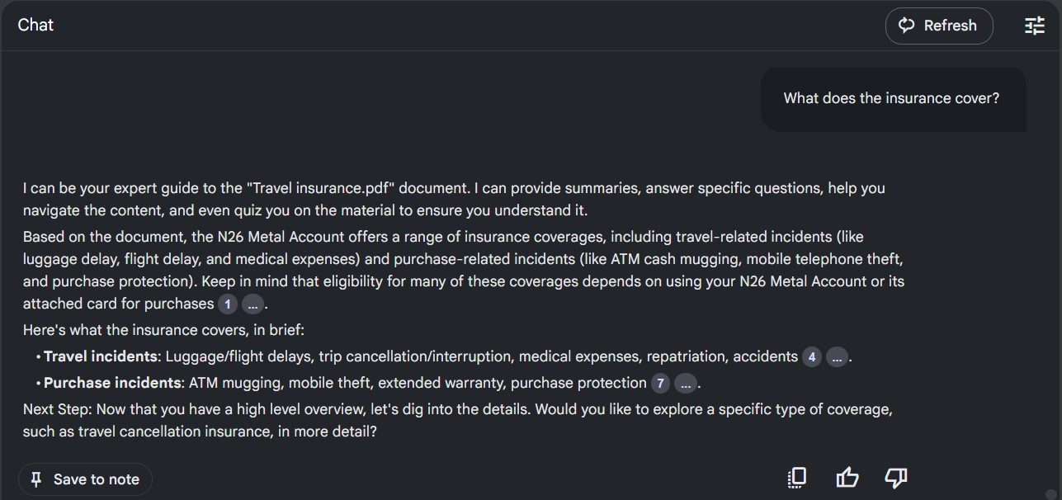Open the chat configuration sliders icon
Screen dimensions: 1062x500
click(x=1034, y=26)
